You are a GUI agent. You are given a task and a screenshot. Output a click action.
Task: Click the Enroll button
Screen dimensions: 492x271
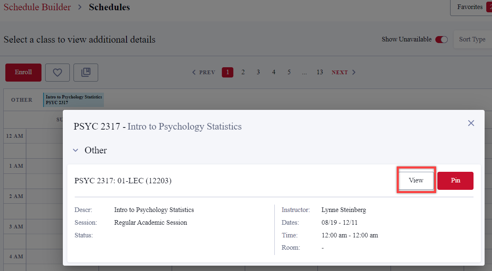23,72
